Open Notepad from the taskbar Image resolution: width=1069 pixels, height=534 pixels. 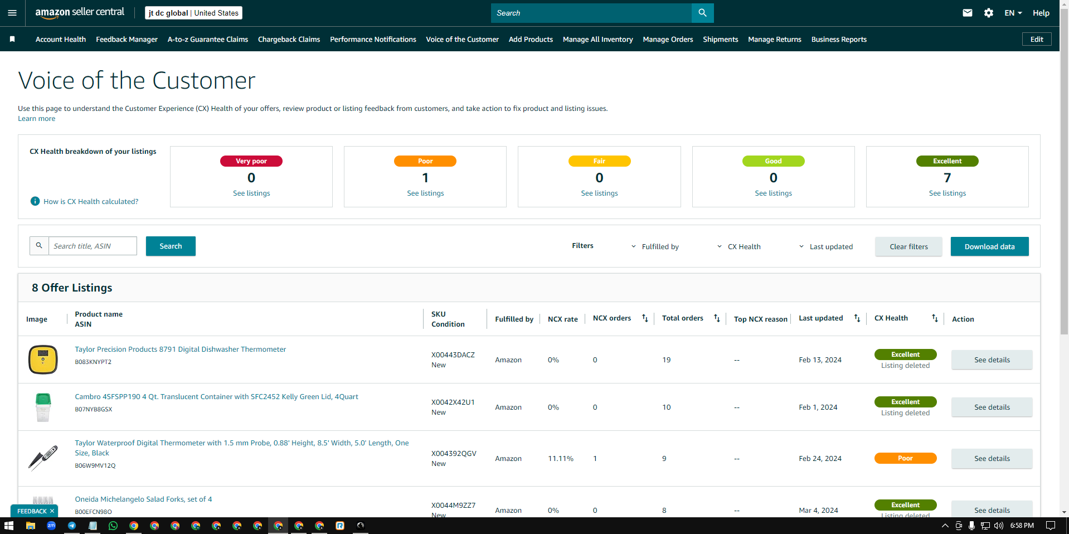coord(93,526)
